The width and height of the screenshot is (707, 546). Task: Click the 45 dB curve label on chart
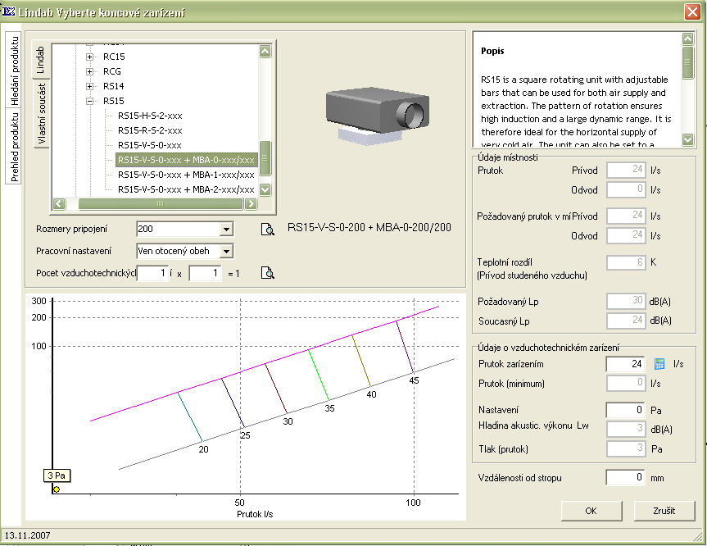414,381
